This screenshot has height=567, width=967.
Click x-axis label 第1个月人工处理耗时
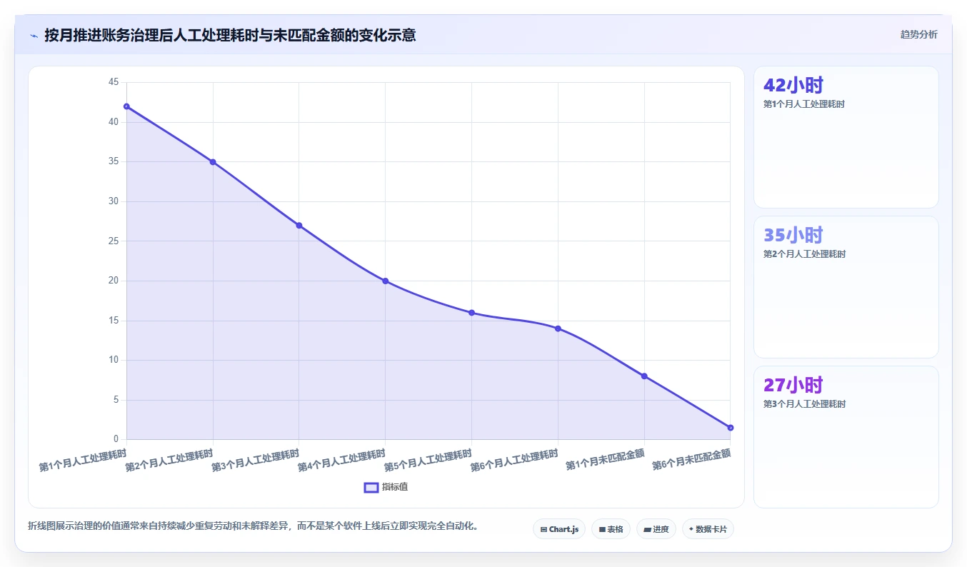83,461
